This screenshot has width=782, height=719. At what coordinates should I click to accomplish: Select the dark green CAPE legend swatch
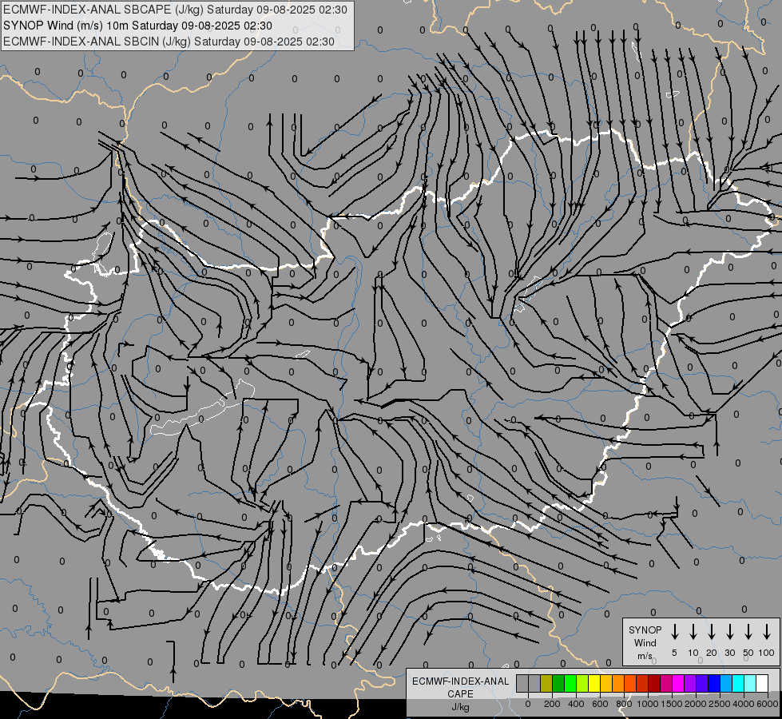pyautogui.click(x=558, y=683)
